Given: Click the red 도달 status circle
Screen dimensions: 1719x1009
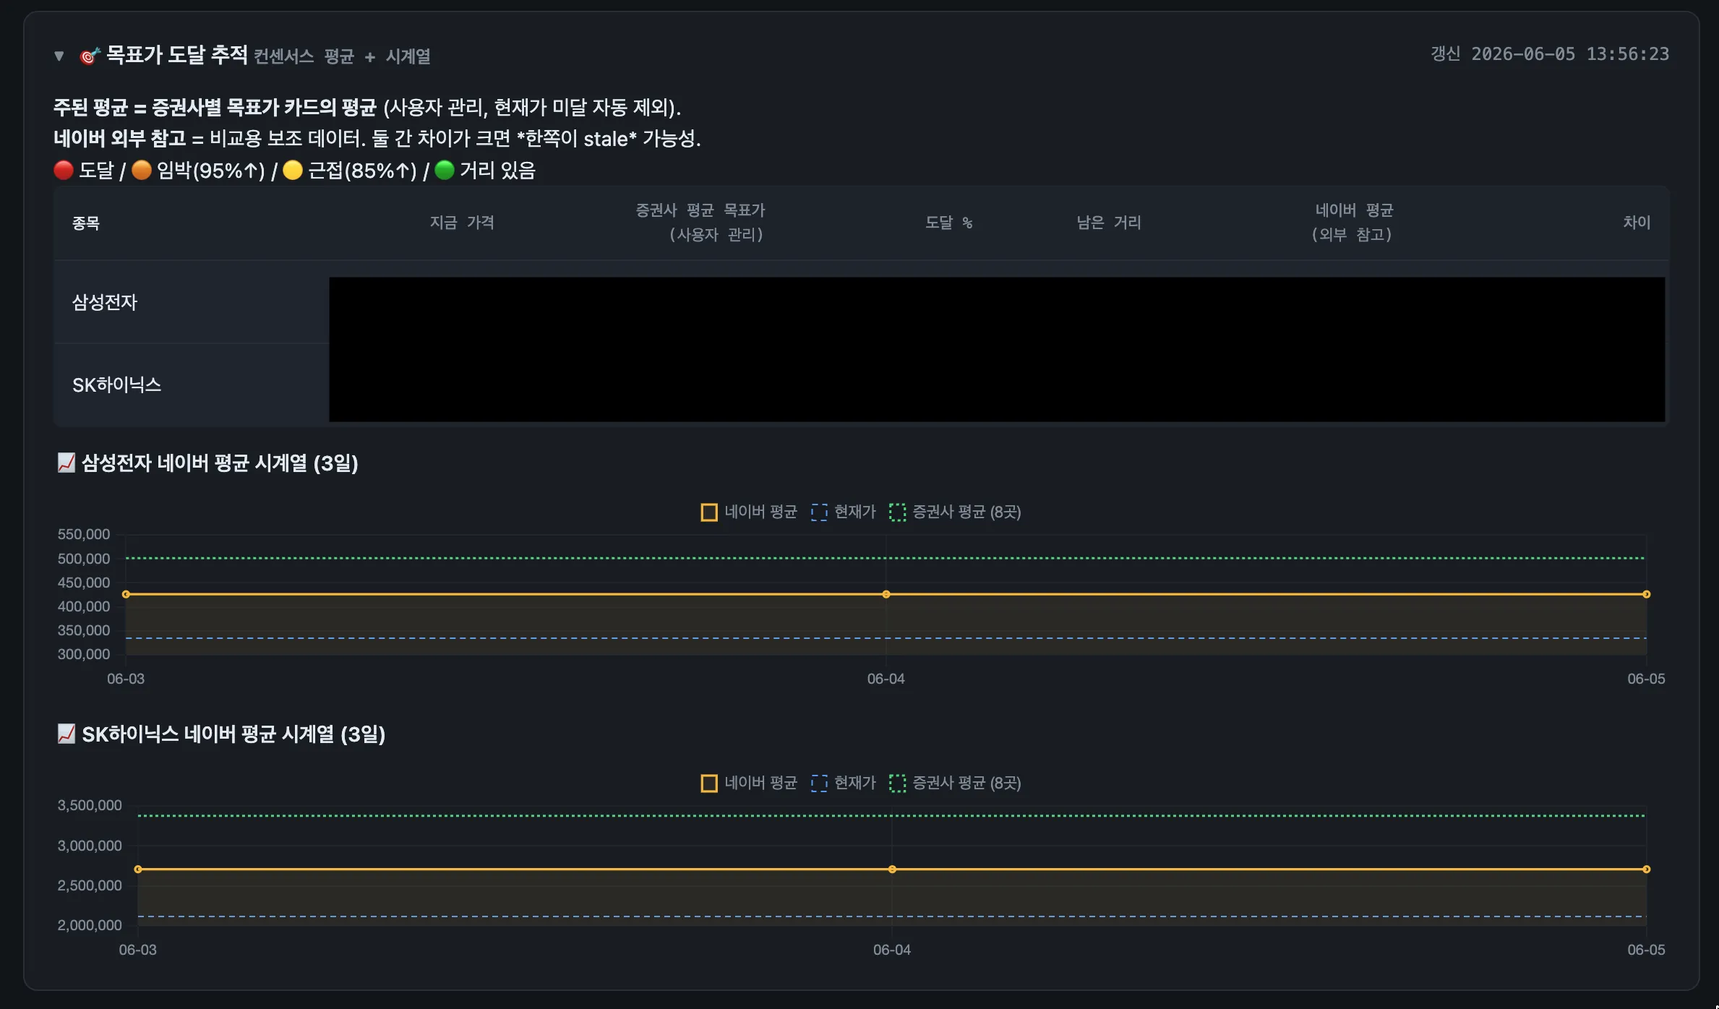Looking at the screenshot, I should pyautogui.click(x=64, y=170).
